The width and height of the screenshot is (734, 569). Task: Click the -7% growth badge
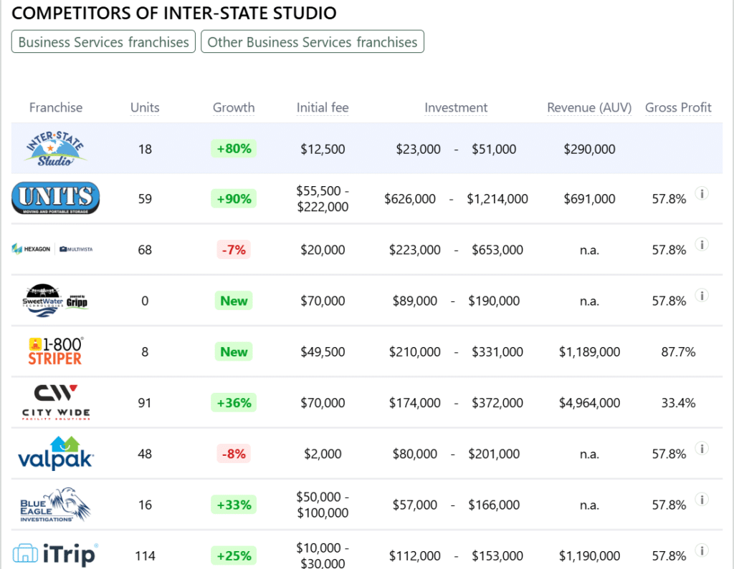[234, 250]
